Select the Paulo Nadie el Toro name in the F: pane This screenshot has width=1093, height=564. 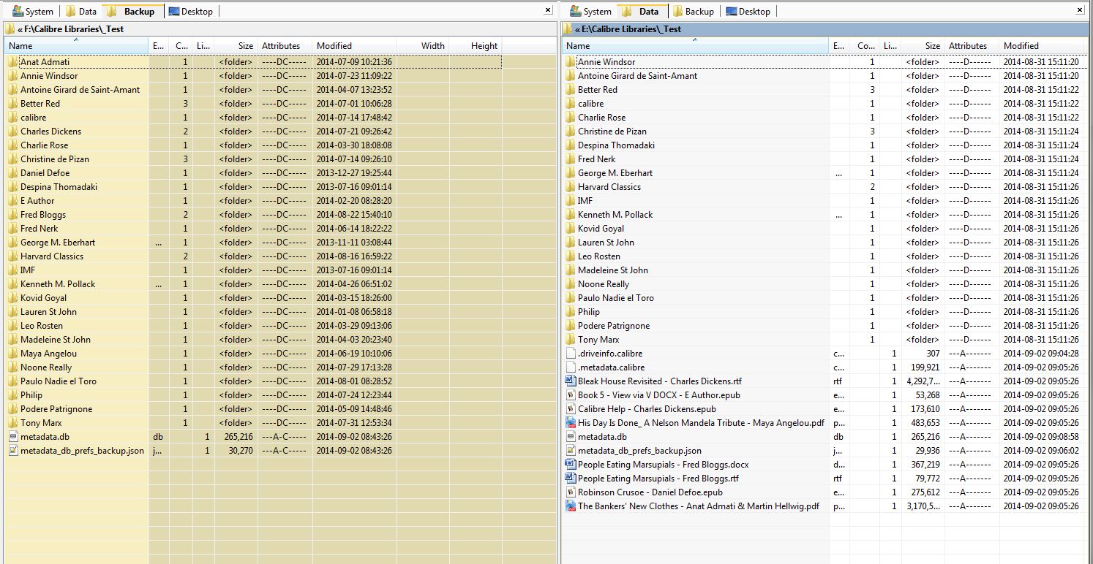click(x=59, y=381)
